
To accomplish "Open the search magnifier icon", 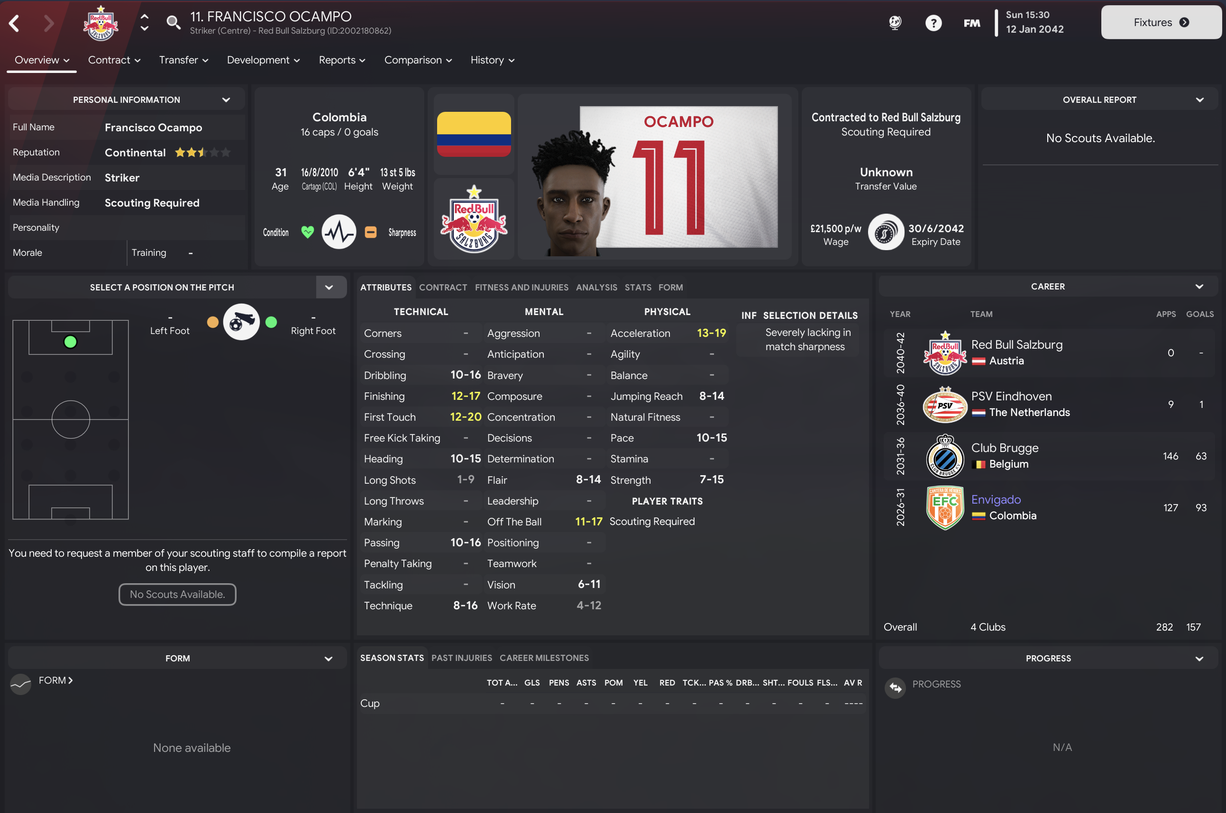I will (174, 22).
